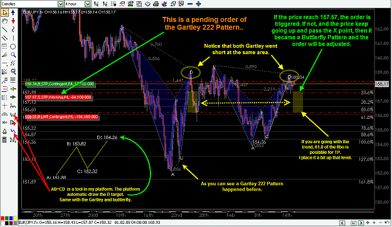Click the D: 154.26 AB=CD target label

(x=107, y=138)
